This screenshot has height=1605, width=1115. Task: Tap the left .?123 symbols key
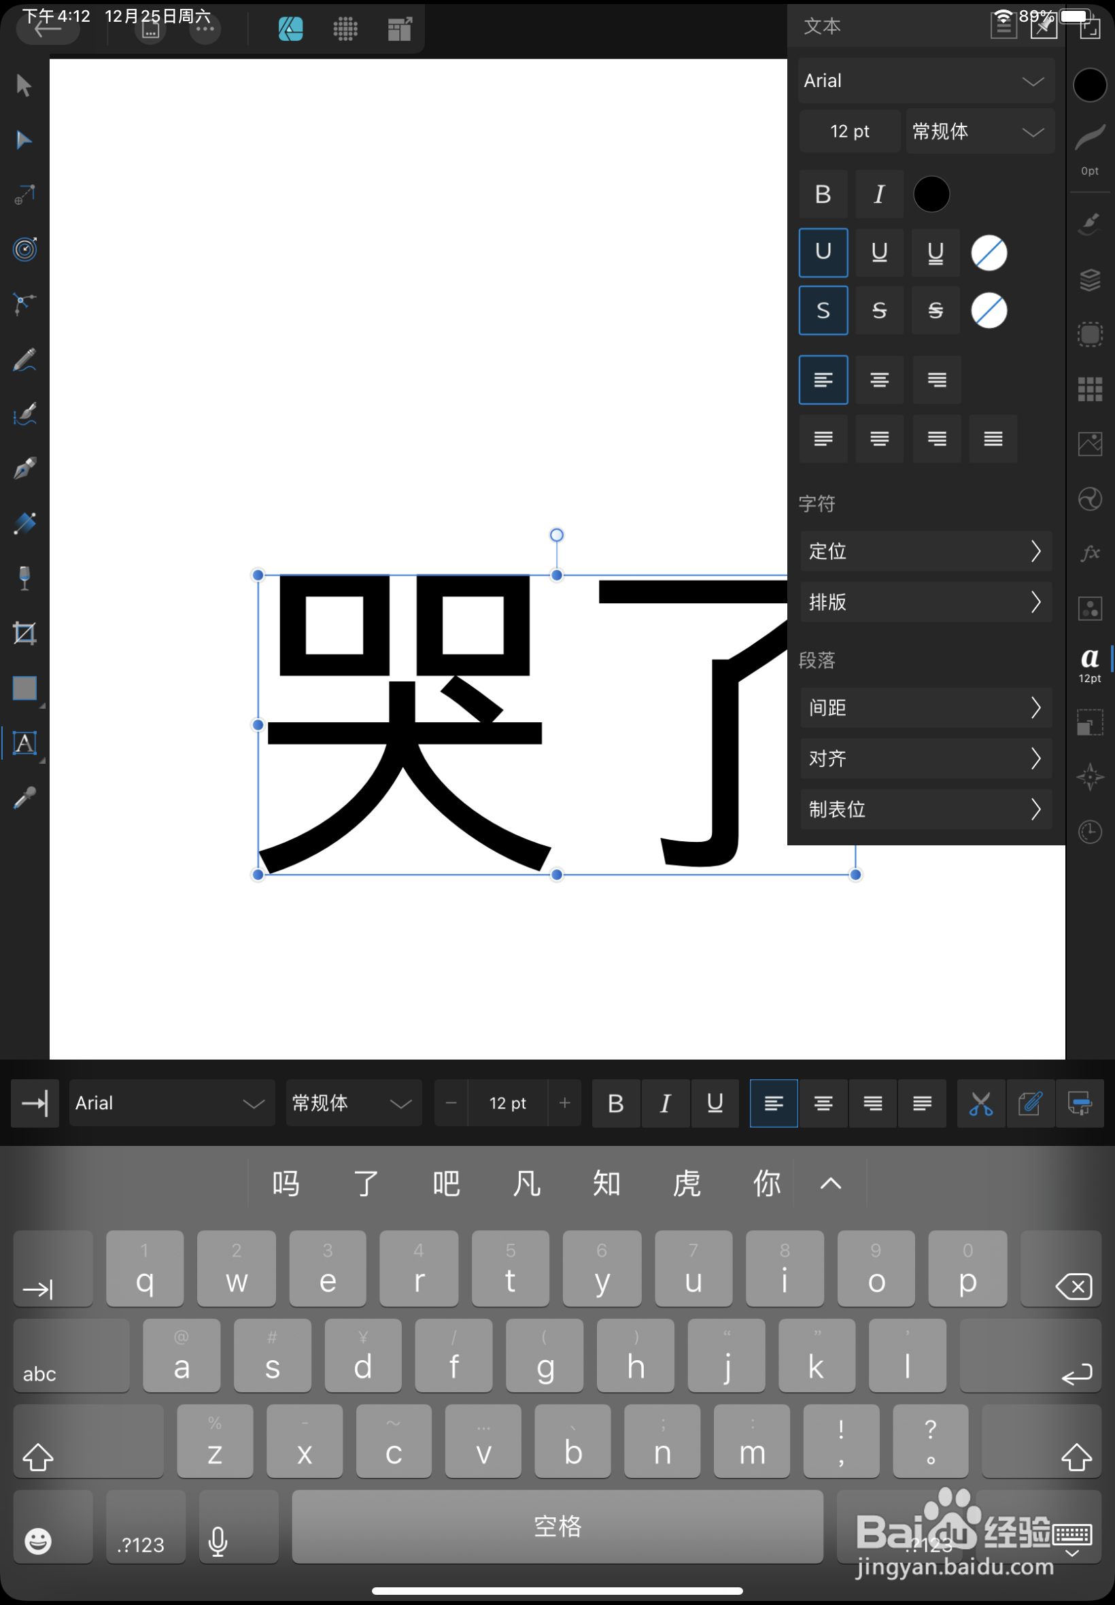click(146, 1527)
